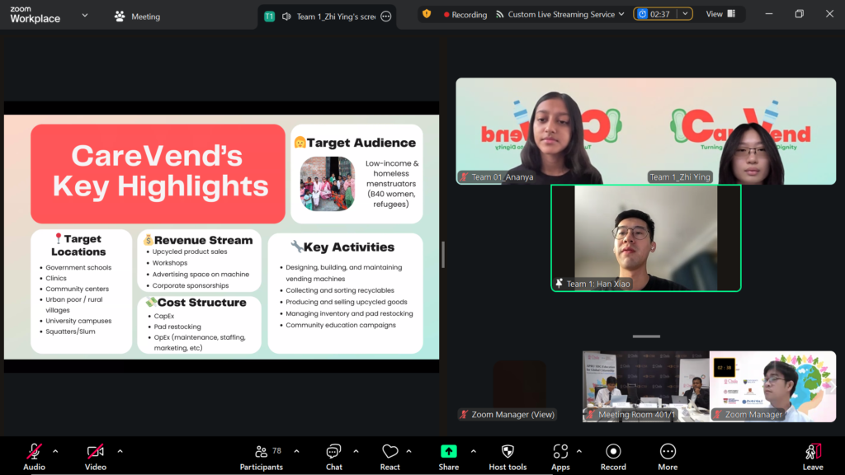The image size is (845, 475).
Task: Click divider between shared screen and videos
Action: coord(443,255)
